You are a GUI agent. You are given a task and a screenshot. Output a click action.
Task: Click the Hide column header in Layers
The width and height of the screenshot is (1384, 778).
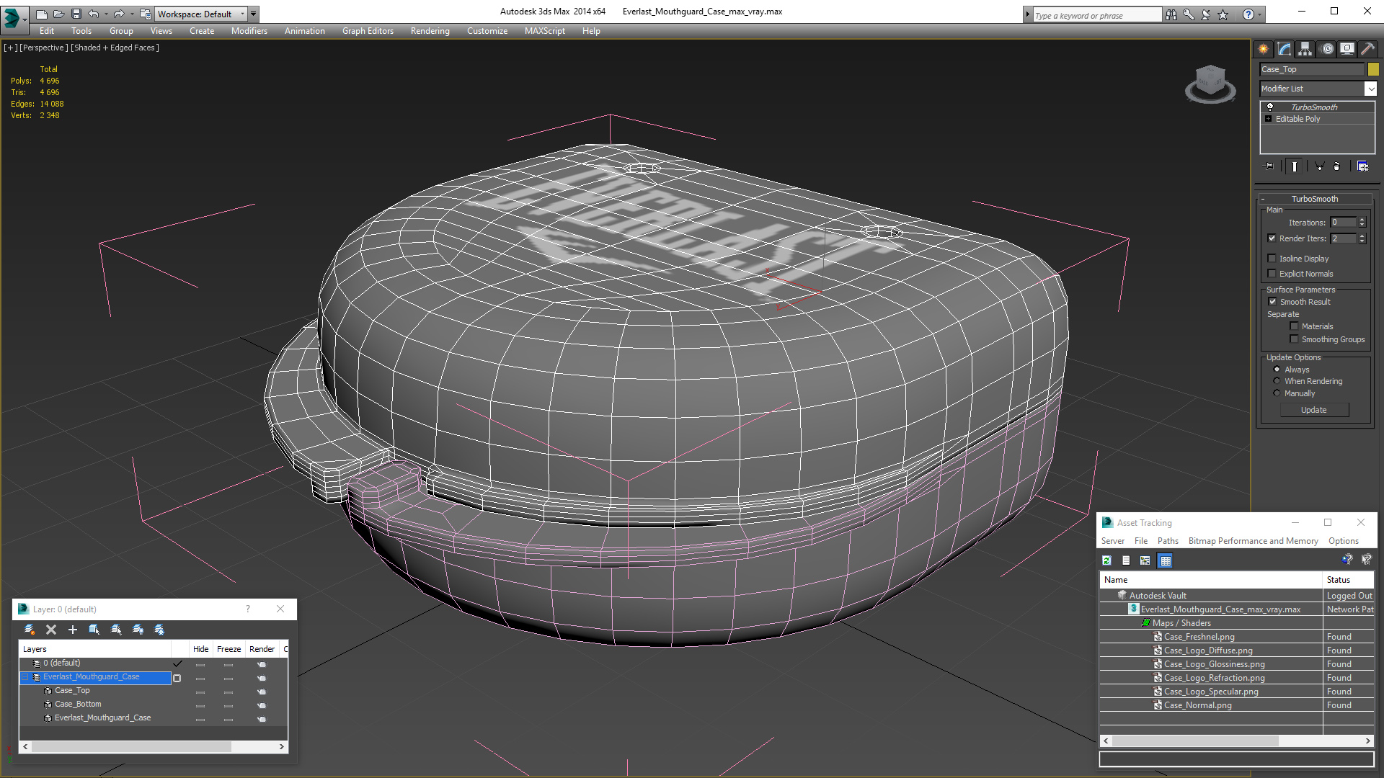(200, 649)
